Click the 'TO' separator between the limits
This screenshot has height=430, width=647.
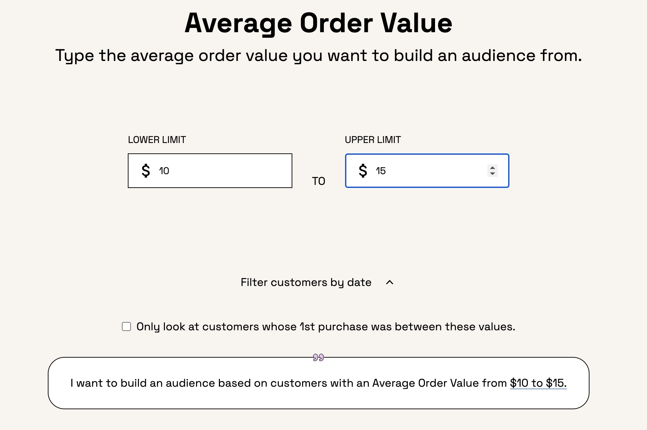click(x=318, y=181)
